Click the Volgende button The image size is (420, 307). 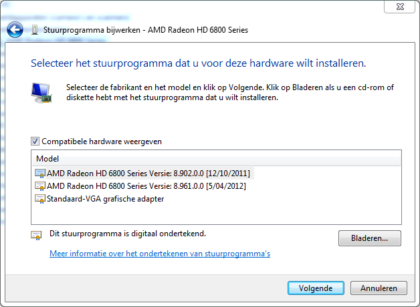[316, 288]
